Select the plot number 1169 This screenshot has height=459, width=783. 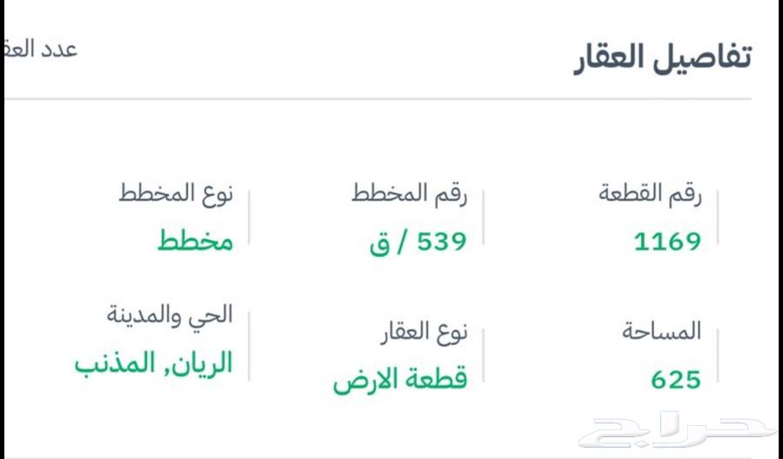[666, 241]
